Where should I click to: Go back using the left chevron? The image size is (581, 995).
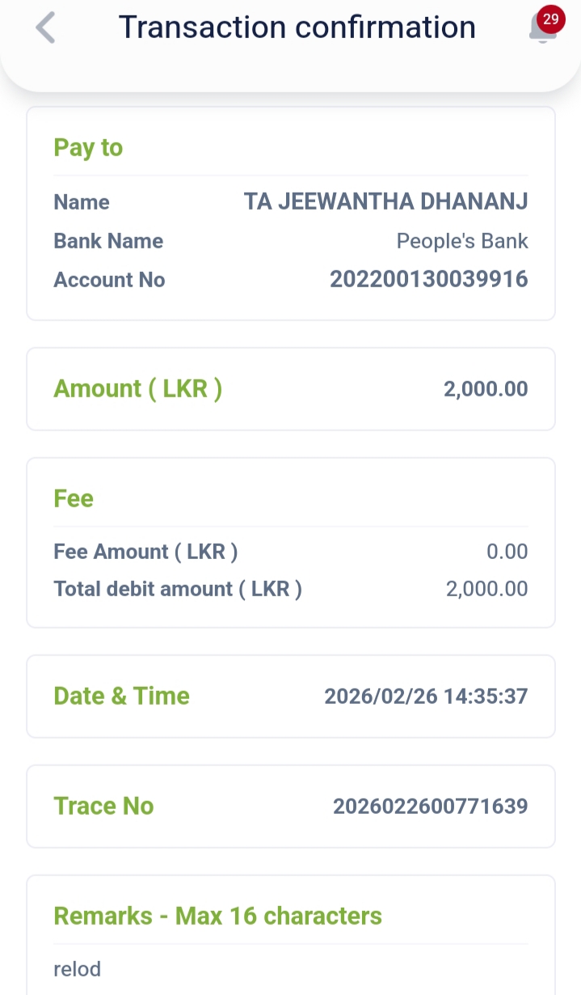coord(46,28)
